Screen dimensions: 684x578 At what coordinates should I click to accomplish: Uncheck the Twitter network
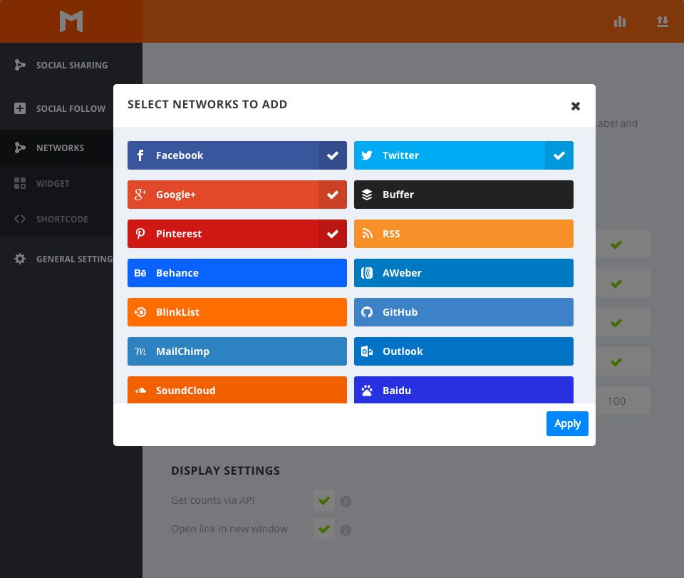click(x=559, y=155)
